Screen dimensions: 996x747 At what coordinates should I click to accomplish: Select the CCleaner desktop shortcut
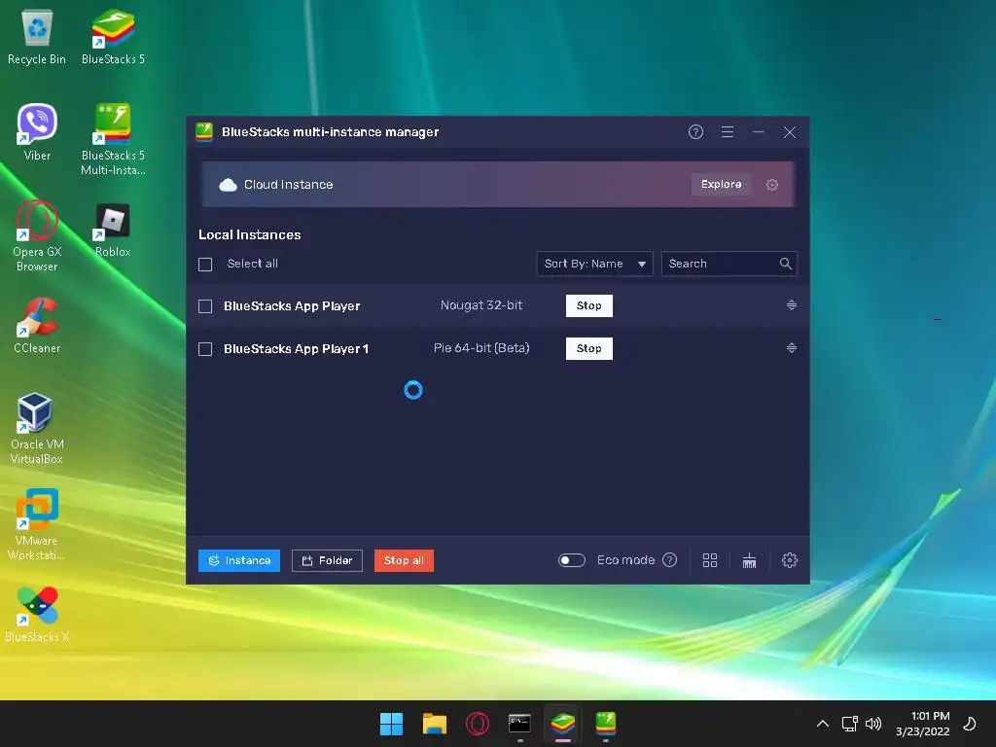(37, 325)
